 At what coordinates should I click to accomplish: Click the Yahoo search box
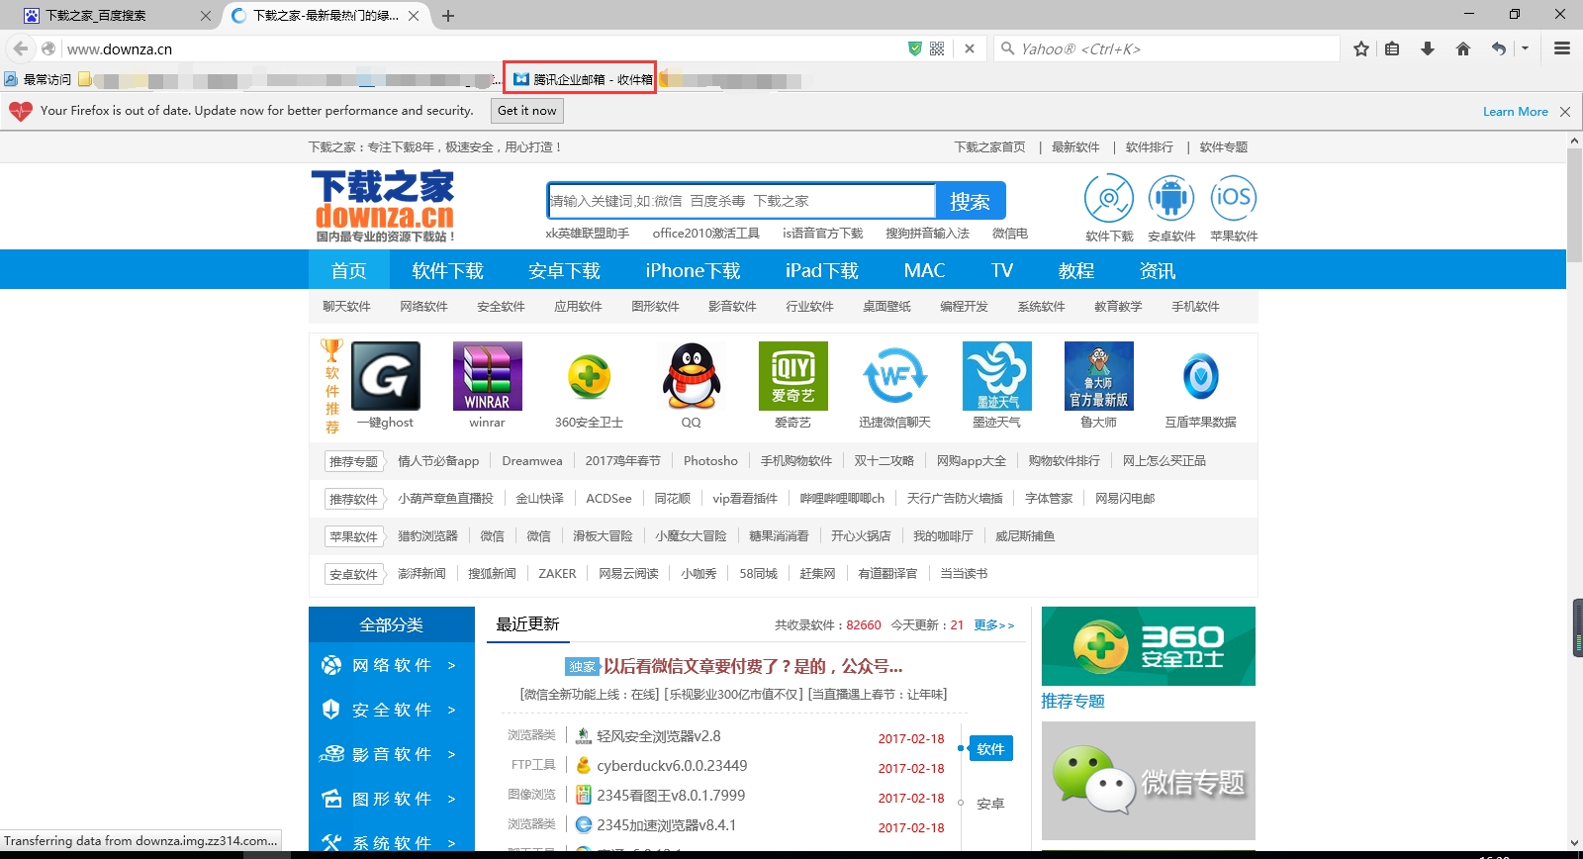(1167, 48)
